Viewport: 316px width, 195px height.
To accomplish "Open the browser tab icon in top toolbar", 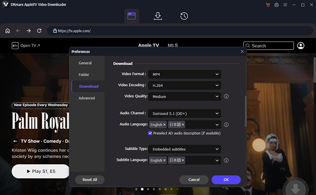I will [x=132, y=16].
